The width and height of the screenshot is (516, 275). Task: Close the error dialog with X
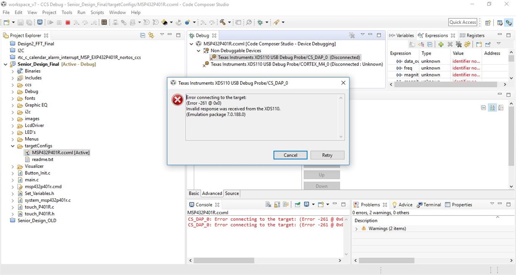(x=343, y=83)
